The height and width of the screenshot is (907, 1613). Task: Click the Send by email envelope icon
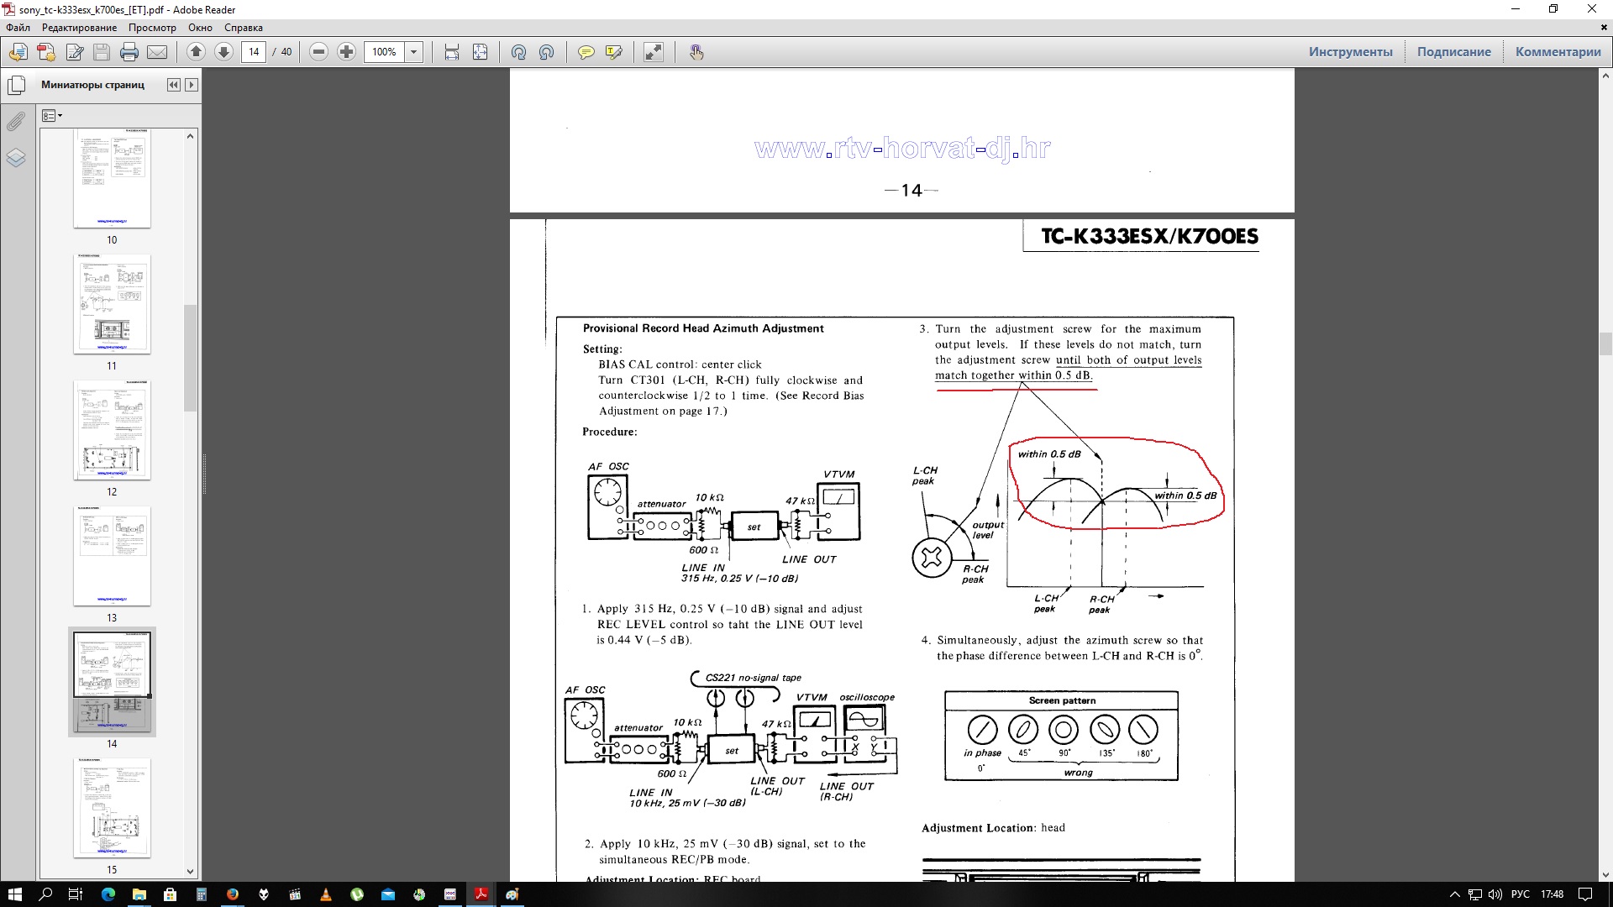pos(157,52)
